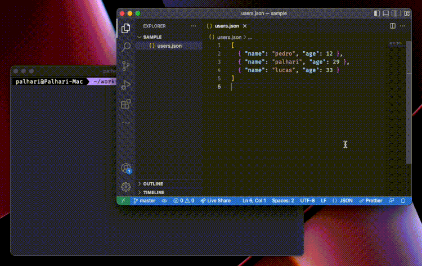Open the Search view in activity bar
This screenshot has height=266, width=422.
pos(125,47)
